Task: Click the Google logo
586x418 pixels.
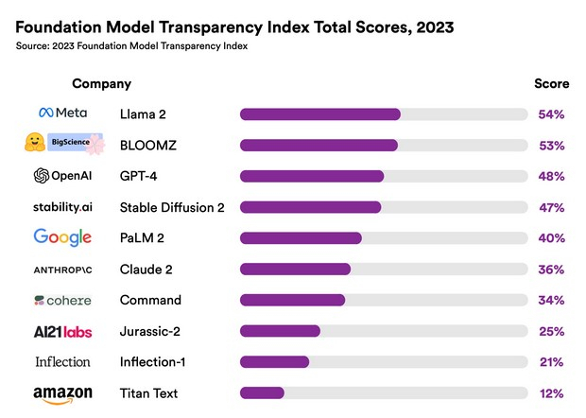Action: coord(62,237)
